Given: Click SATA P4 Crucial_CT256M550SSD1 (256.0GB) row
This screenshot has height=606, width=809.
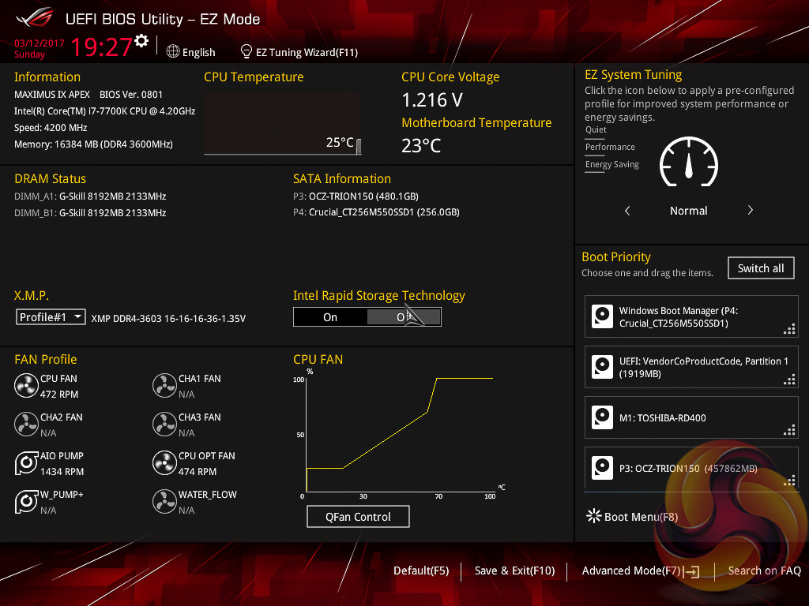Looking at the screenshot, I should [377, 212].
